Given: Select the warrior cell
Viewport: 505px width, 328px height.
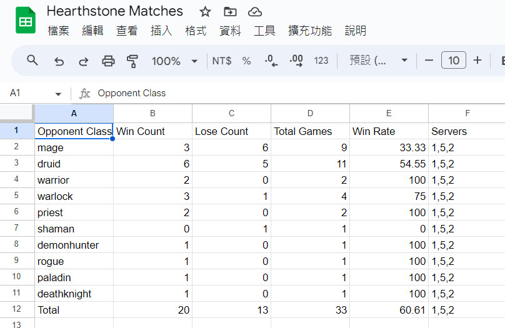Looking at the screenshot, I should click(74, 180).
